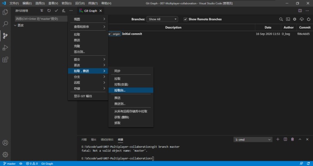The height and width of the screenshot is (166, 313).
Task: Expand the 更改 submenu in context menu
Action: [88, 65]
